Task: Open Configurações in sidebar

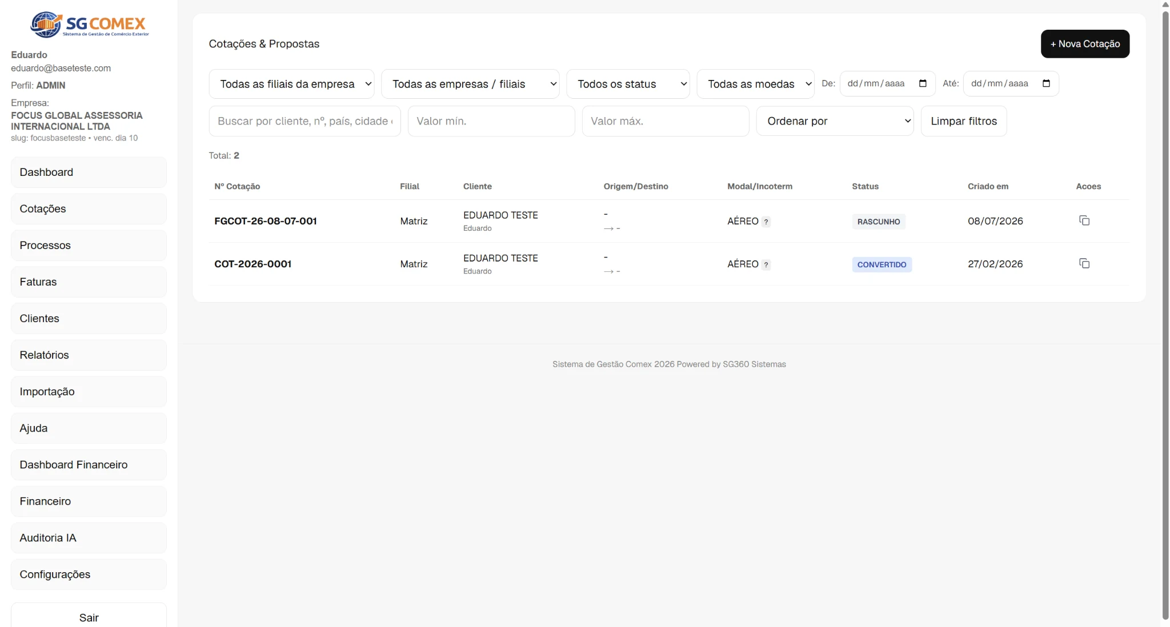Action: coord(89,574)
